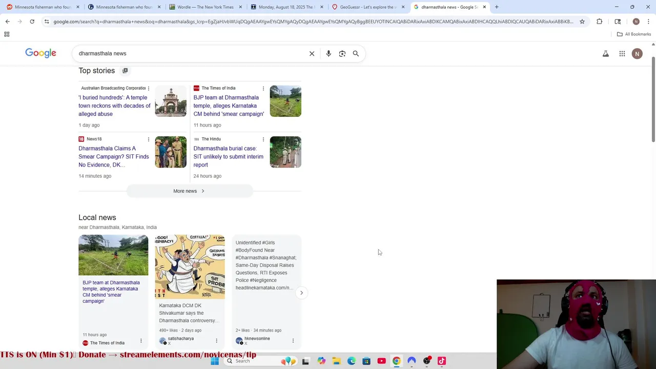The image size is (656, 369).
Task: Reload the page
Action: click(x=32, y=22)
